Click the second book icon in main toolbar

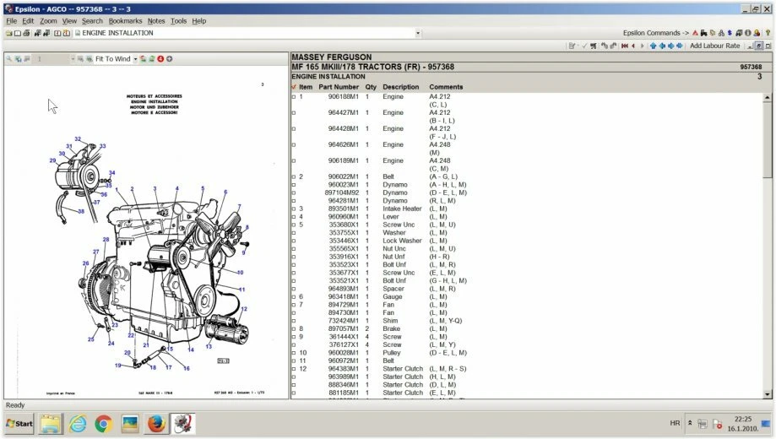tap(67, 33)
